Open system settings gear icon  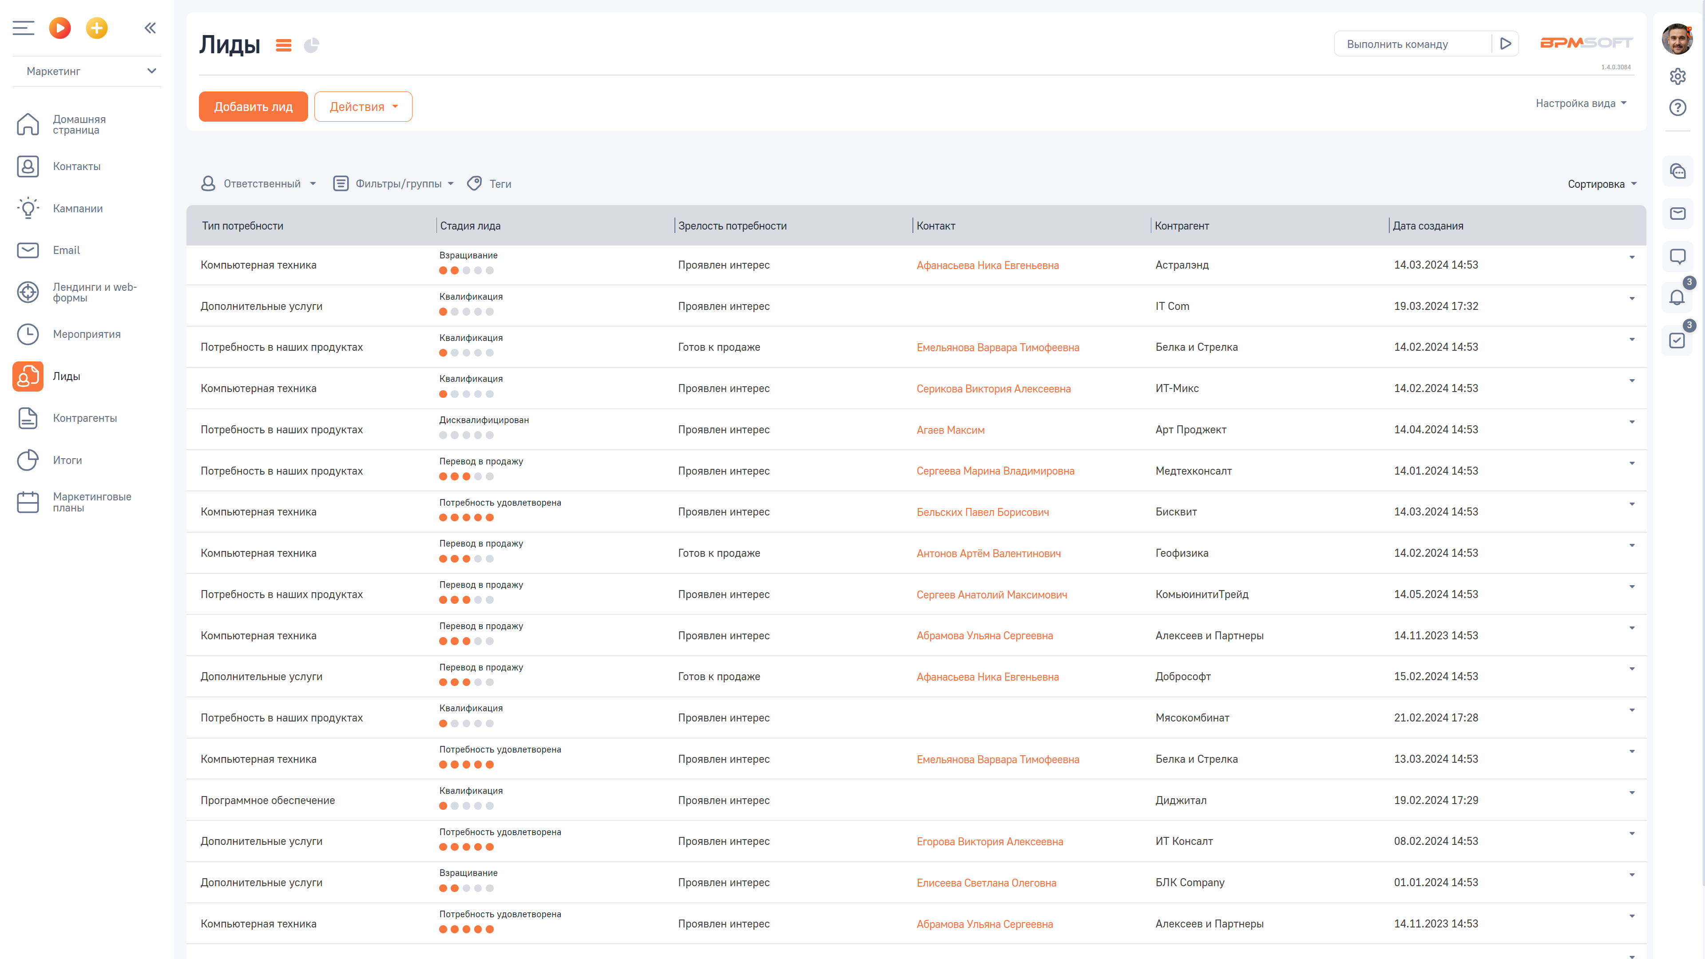pyautogui.click(x=1677, y=76)
